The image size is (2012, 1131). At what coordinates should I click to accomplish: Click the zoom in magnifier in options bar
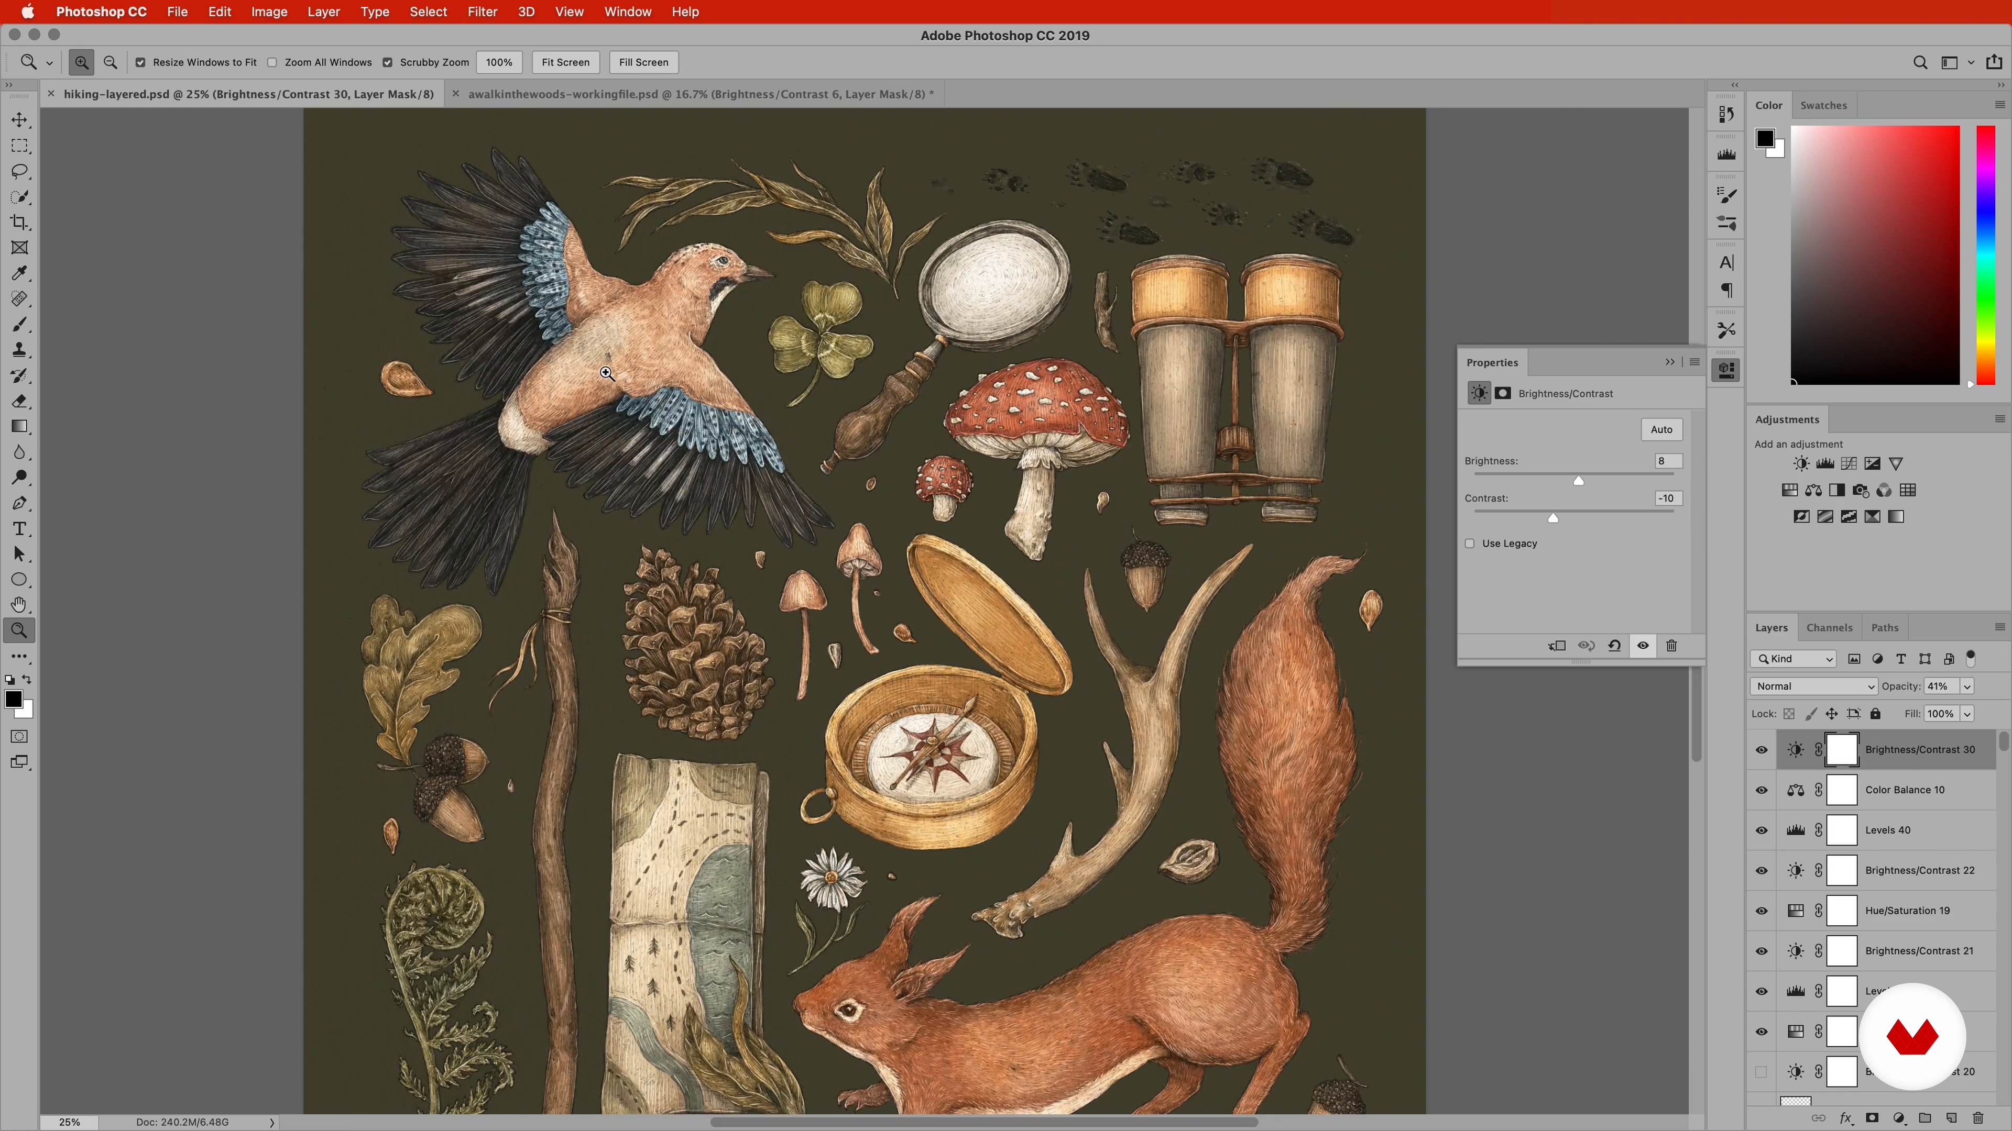pos(81,62)
